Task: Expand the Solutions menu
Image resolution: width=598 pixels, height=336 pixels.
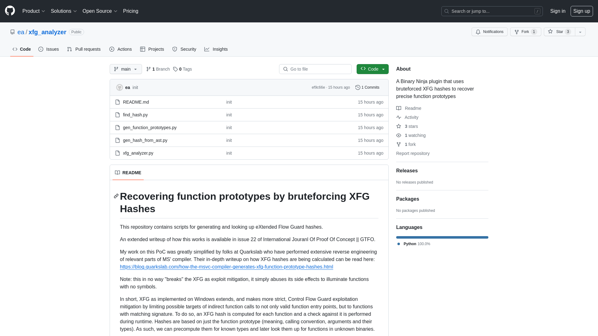Action: [x=64, y=11]
